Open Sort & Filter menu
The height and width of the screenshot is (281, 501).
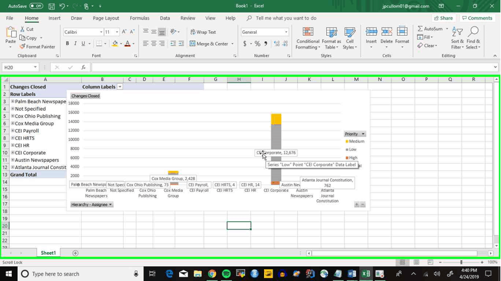(x=457, y=38)
